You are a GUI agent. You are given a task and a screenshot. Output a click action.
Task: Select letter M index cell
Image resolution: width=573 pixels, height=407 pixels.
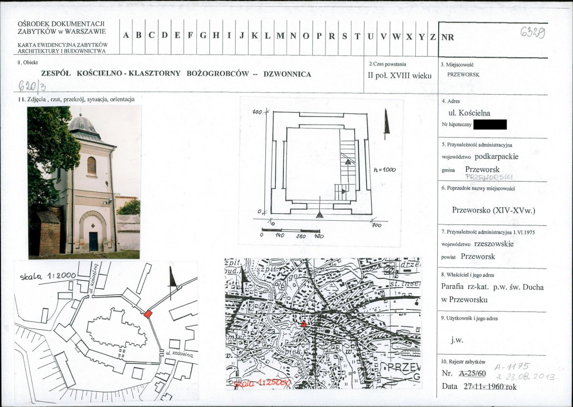[281, 36]
